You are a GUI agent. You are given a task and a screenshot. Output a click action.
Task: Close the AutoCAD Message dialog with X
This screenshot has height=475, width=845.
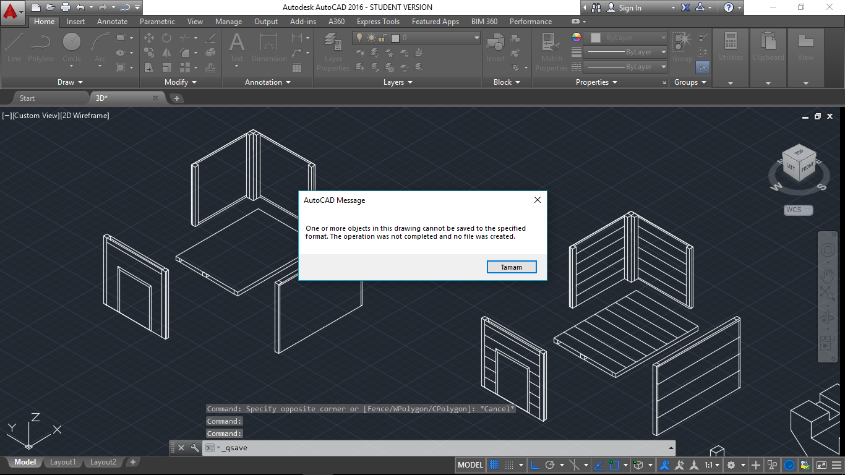(538, 200)
